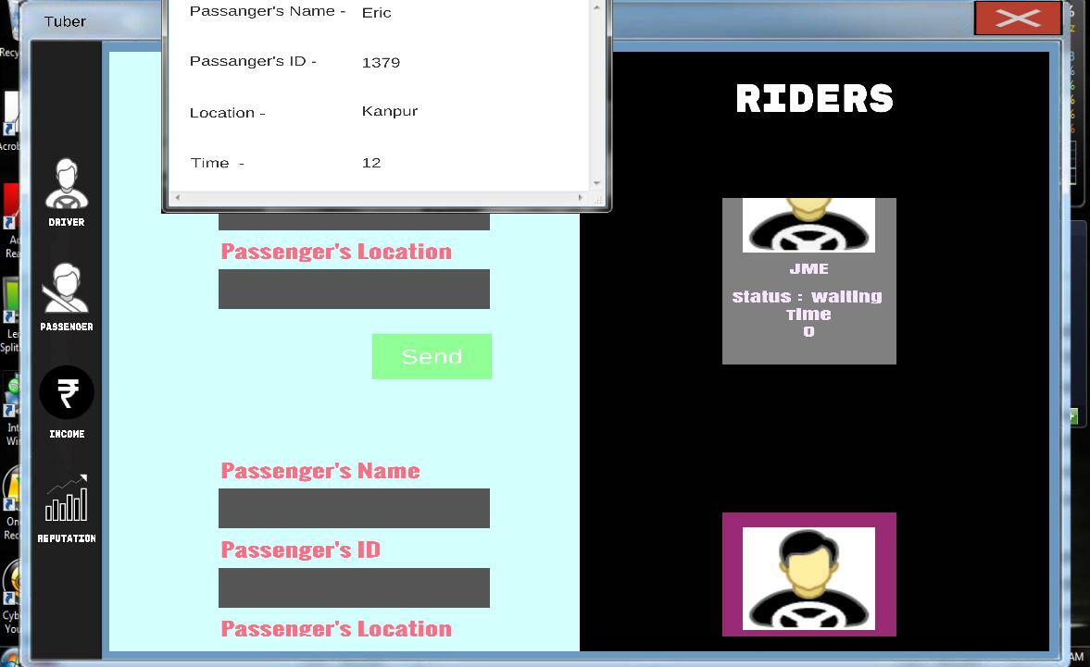
Task: Click the popup's scroll up arrow
Action: click(x=596, y=7)
